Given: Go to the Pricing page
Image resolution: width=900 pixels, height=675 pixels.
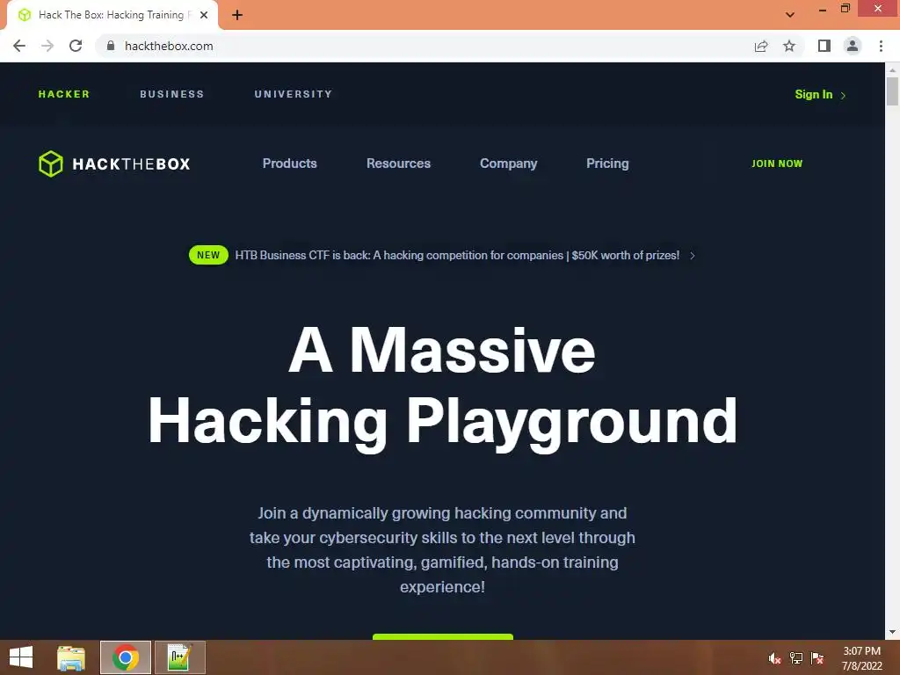Looking at the screenshot, I should [x=607, y=163].
